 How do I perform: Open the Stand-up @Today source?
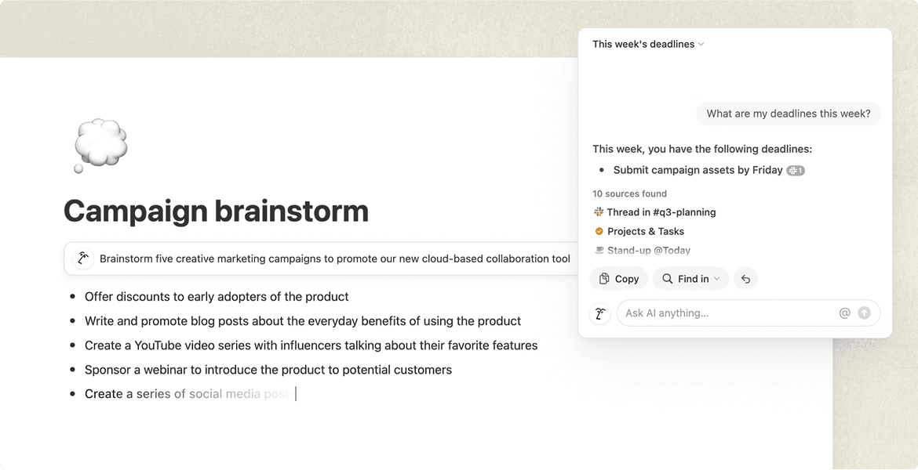[648, 251]
